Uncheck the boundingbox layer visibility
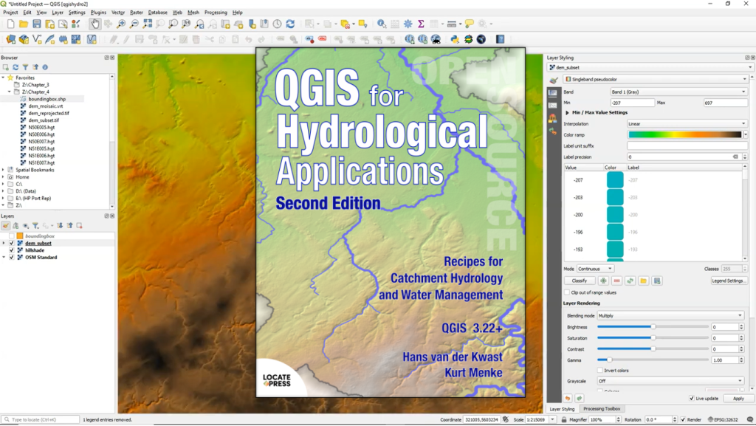 11,234
